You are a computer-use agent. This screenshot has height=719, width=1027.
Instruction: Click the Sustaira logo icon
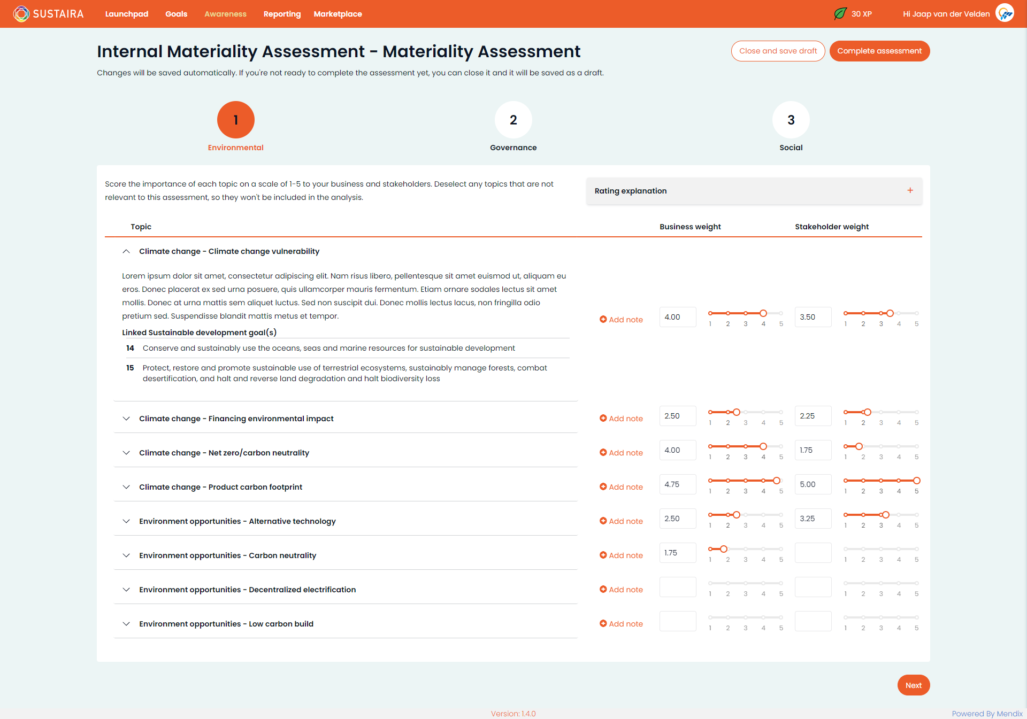[21, 14]
